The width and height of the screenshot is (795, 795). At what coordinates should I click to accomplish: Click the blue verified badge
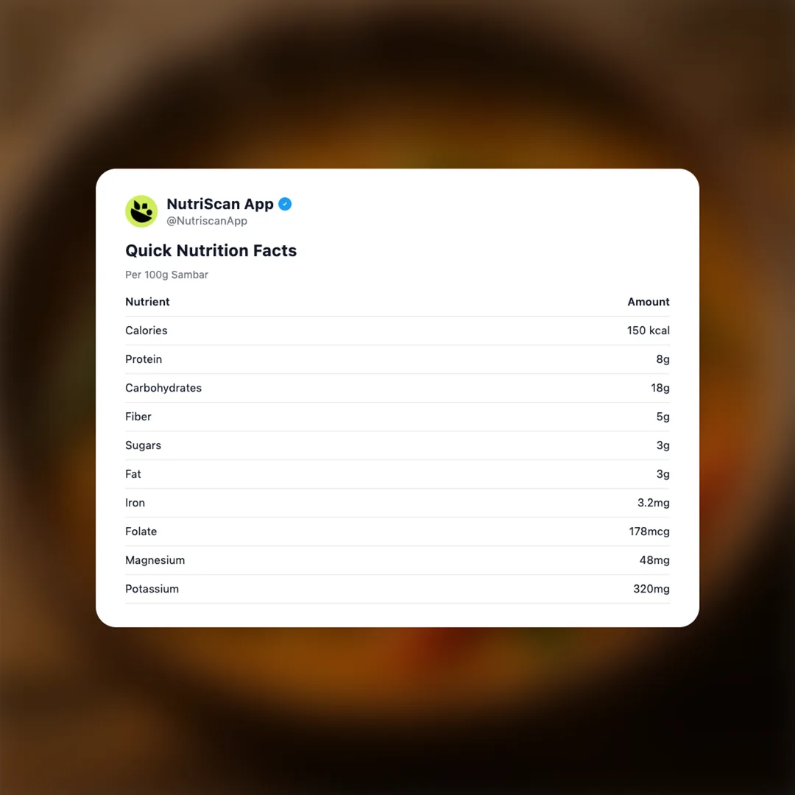(x=285, y=204)
